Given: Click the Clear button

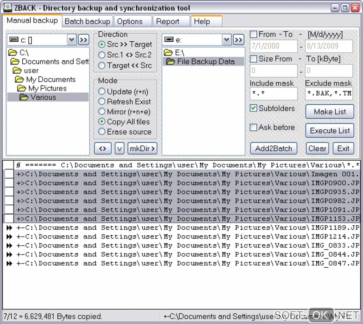Looking at the screenshot, I should click(x=317, y=148).
